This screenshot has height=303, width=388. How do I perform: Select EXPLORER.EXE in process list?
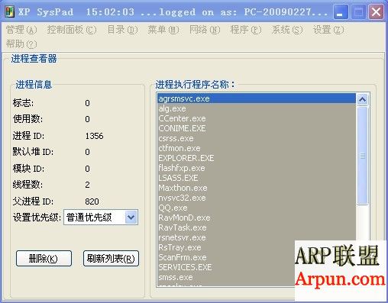(x=257, y=158)
